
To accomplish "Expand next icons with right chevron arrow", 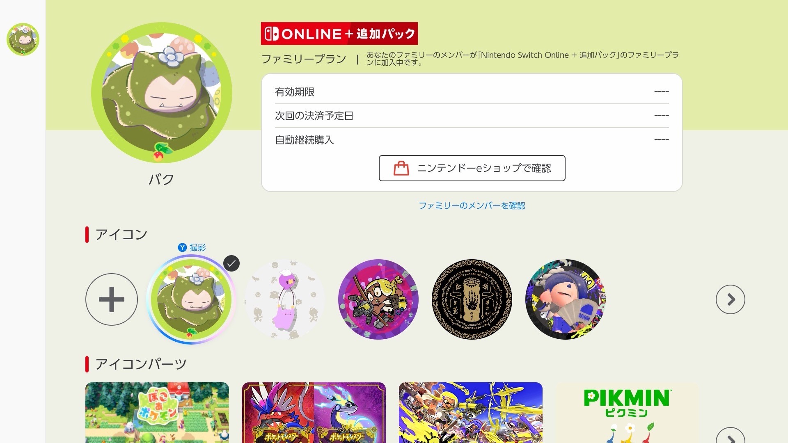I will click(x=731, y=299).
